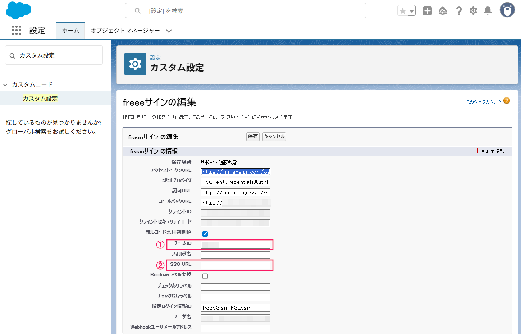Viewport: 521px width, 334px height.
Task: Check the Booleanラベル変換 checkbox
Action: coord(205,276)
